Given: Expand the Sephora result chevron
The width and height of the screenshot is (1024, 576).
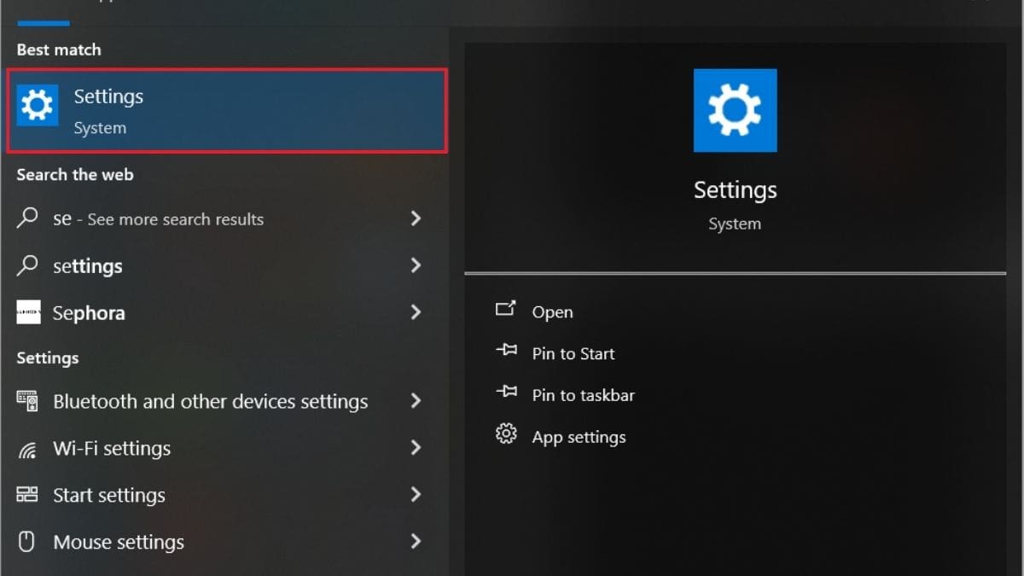Looking at the screenshot, I should pyautogui.click(x=416, y=312).
